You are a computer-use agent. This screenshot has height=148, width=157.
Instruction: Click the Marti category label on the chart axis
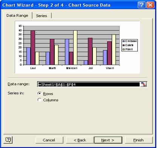52,68
